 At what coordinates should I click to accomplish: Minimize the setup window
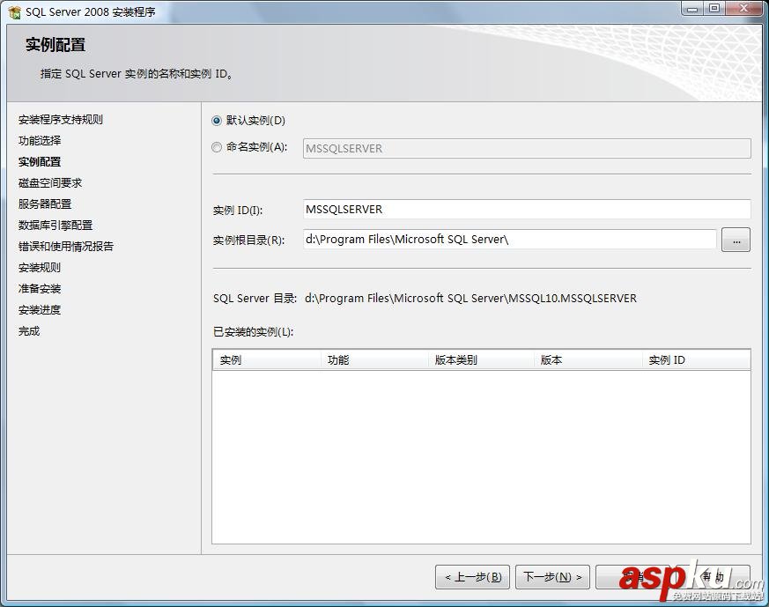(692, 8)
